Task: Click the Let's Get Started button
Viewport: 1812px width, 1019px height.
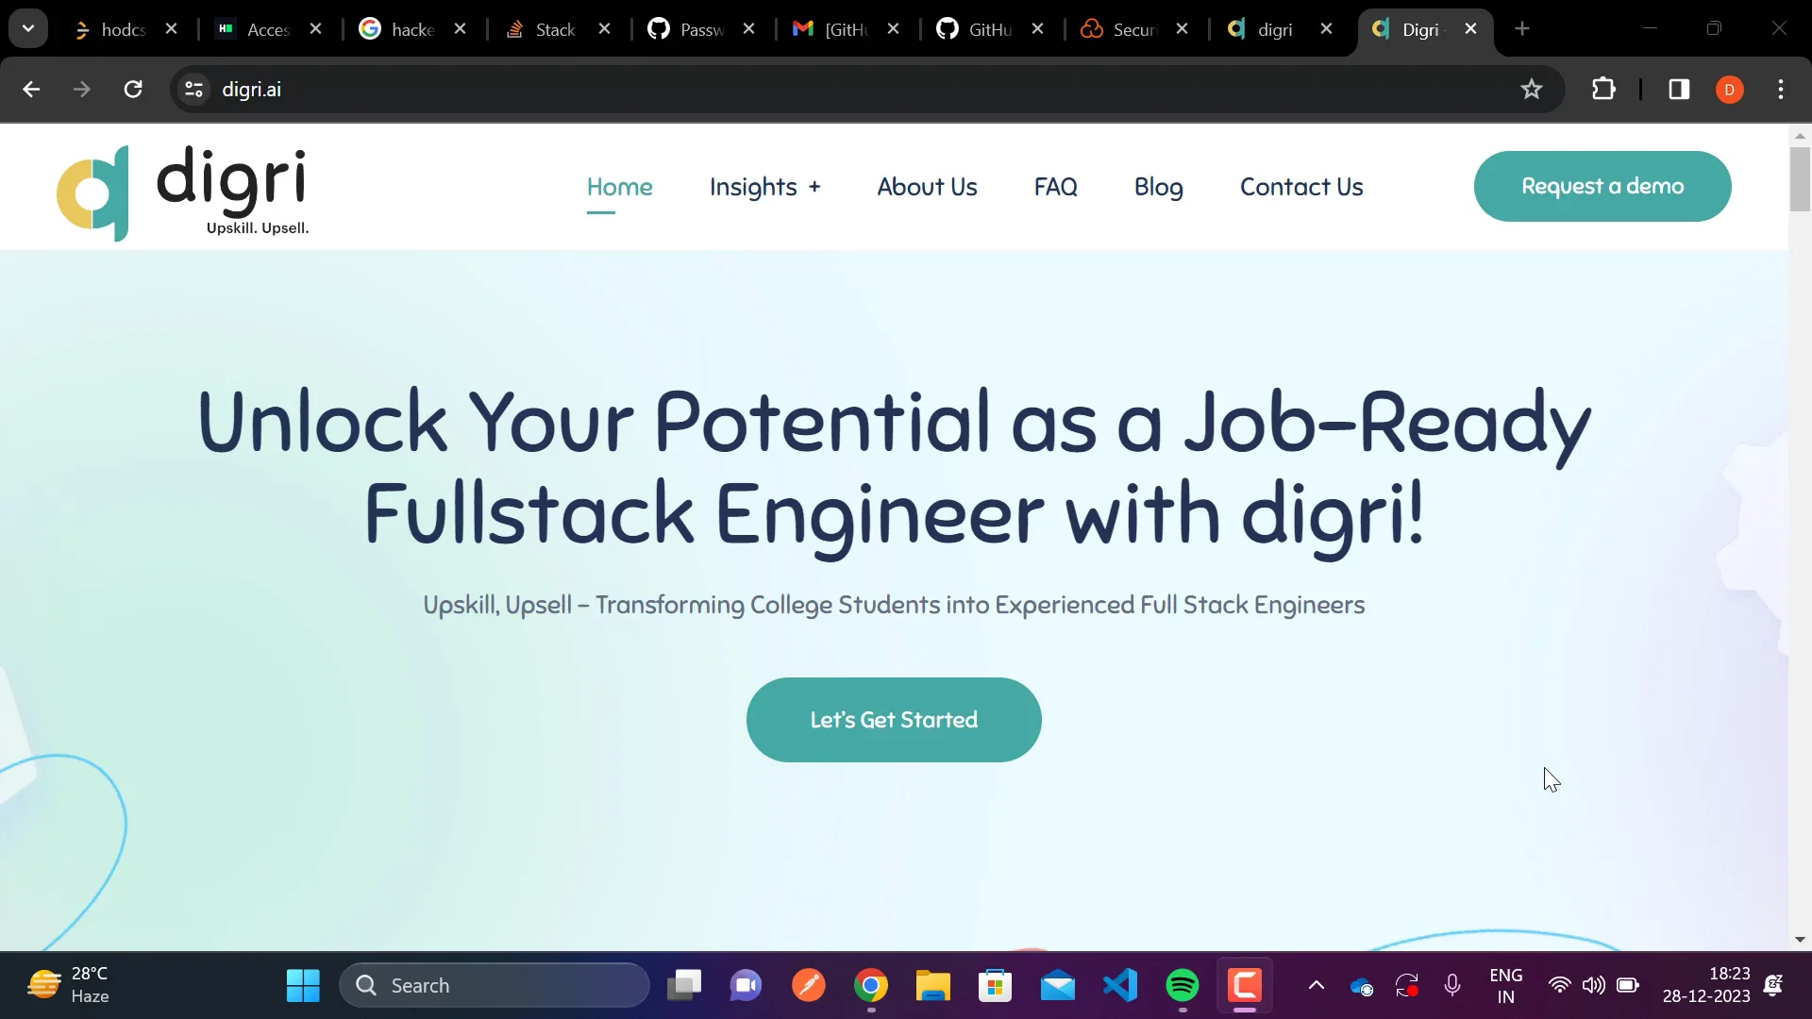Action: [893, 719]
